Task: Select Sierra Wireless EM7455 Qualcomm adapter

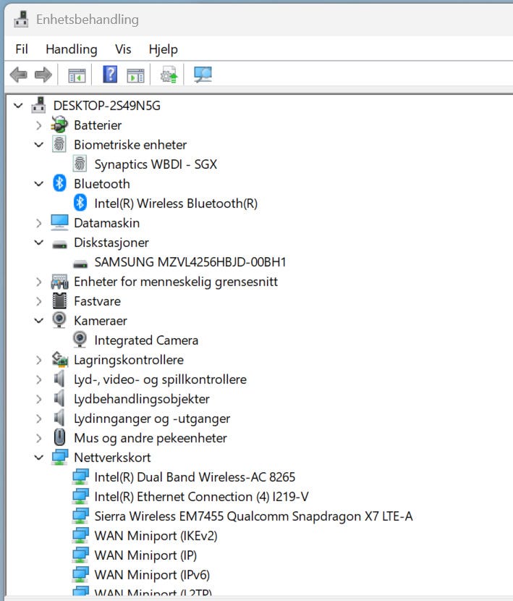Action: tap(253, 516)
